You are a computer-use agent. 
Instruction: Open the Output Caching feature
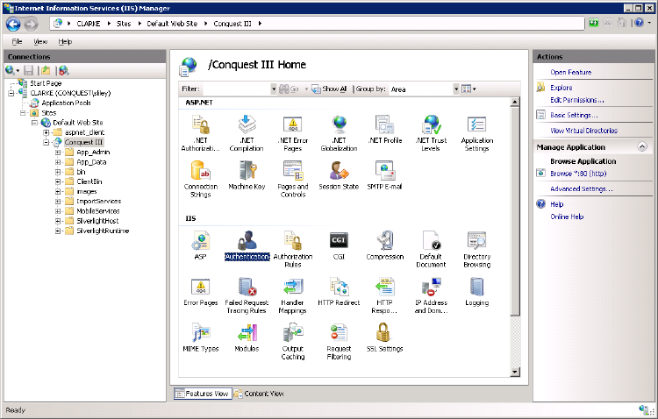coord(293,341)
